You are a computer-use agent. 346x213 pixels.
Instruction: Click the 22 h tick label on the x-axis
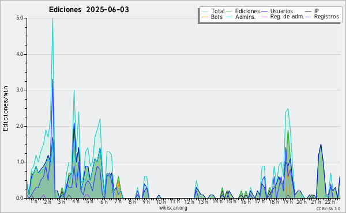coord(330,201)
